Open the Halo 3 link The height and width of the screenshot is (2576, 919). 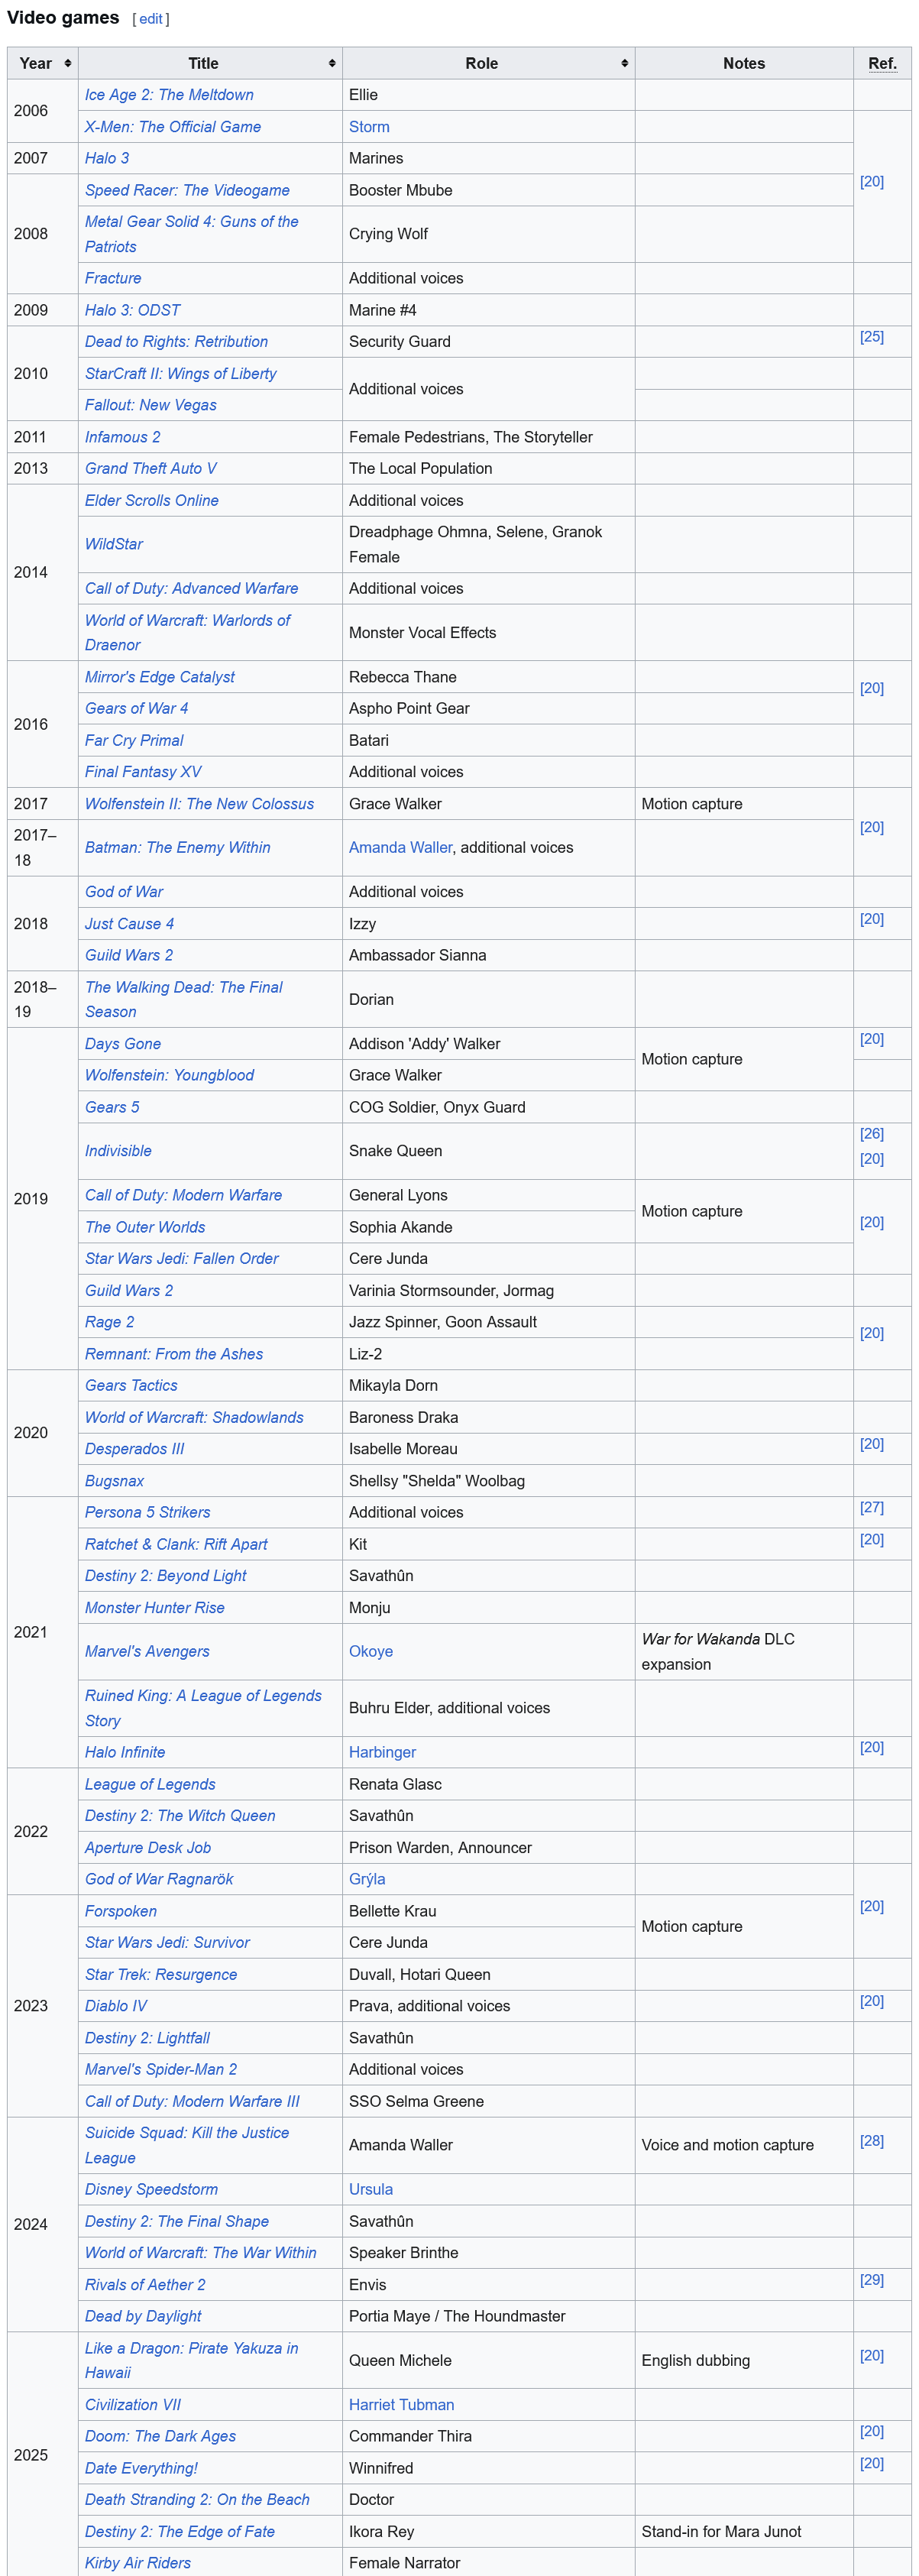click(107, 158)
